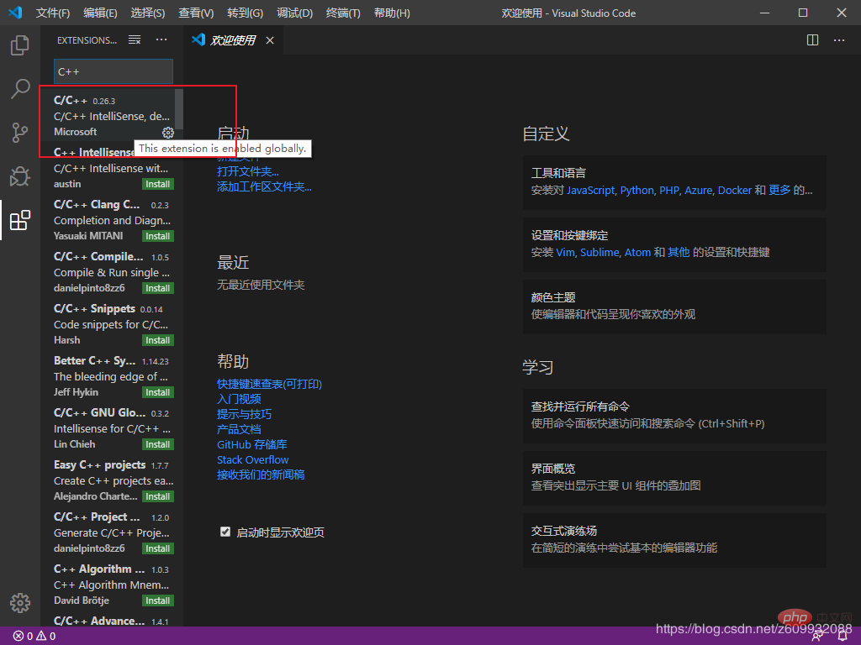Click the 添加工作区文件夹... link
Viewport: 861px width, 645px height.
(x=264, y=186)
